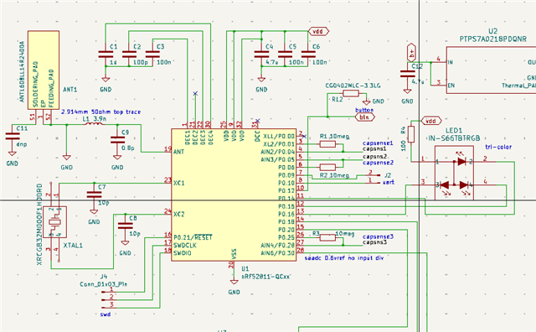Click the 'saadc 0.6vref no input div' note
The height and width of the screenshot is (332, 536).
(344, 257)
